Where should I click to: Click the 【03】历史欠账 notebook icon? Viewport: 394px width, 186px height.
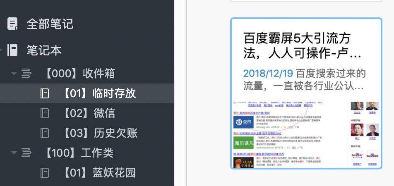pyautogui.click(x=45, y=133)
